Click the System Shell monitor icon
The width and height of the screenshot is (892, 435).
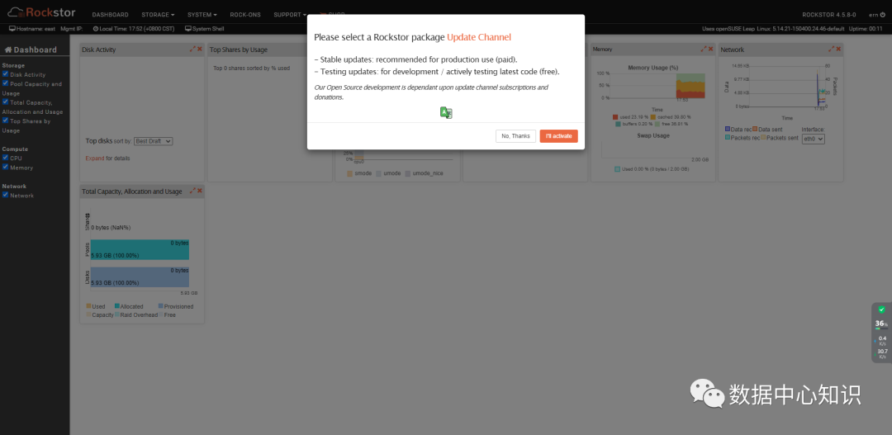coord(189,28)
